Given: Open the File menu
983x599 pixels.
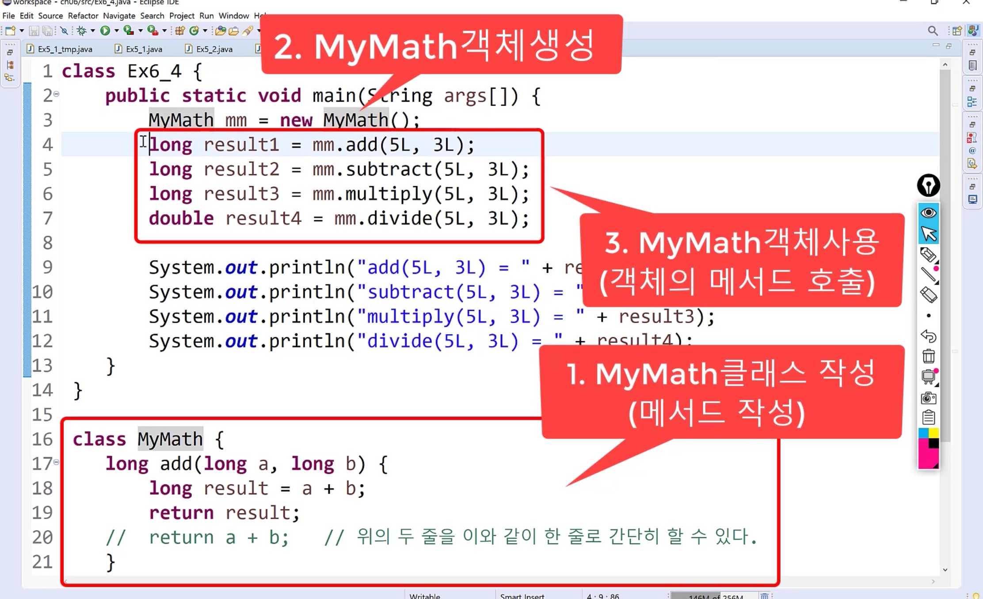Looking at the screenshot, I should [8, 15].
